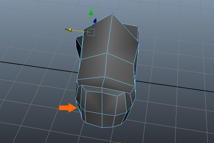Select the topmost apex vertex of the mesh
The image size is (214, 143).
click(x=112, y=13)
